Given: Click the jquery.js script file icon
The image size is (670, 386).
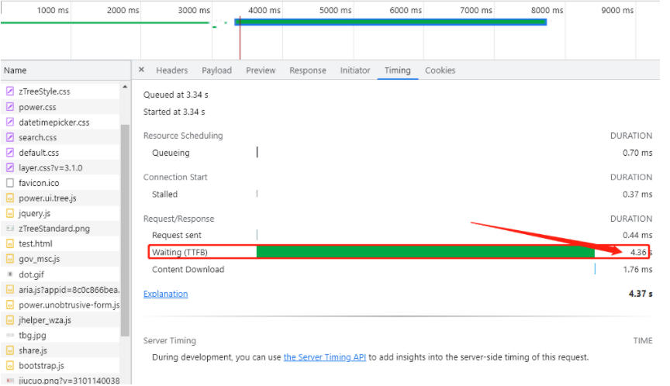Looking at the screenshot, I should tap(10, 213).
